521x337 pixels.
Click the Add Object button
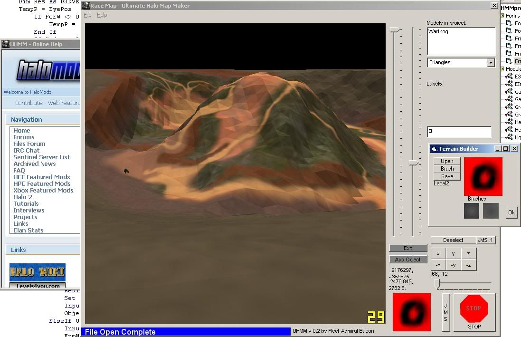click(x=408, y=260)
